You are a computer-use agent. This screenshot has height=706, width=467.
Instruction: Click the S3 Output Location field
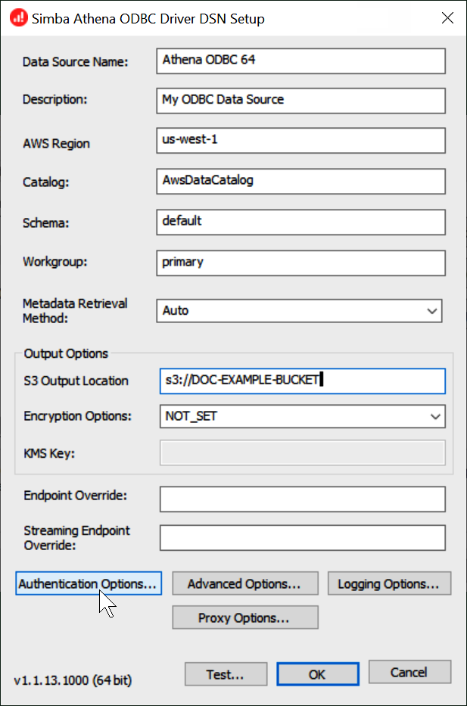click(x=301, y=381)
